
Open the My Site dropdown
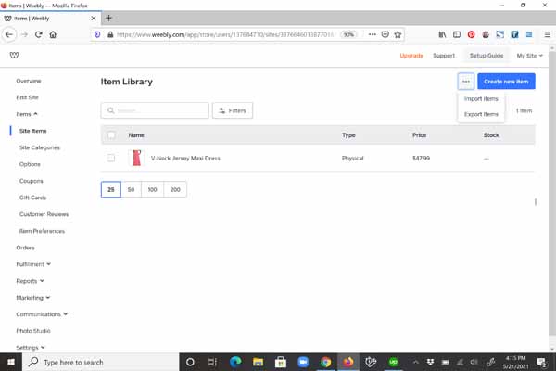coord(529,56)
